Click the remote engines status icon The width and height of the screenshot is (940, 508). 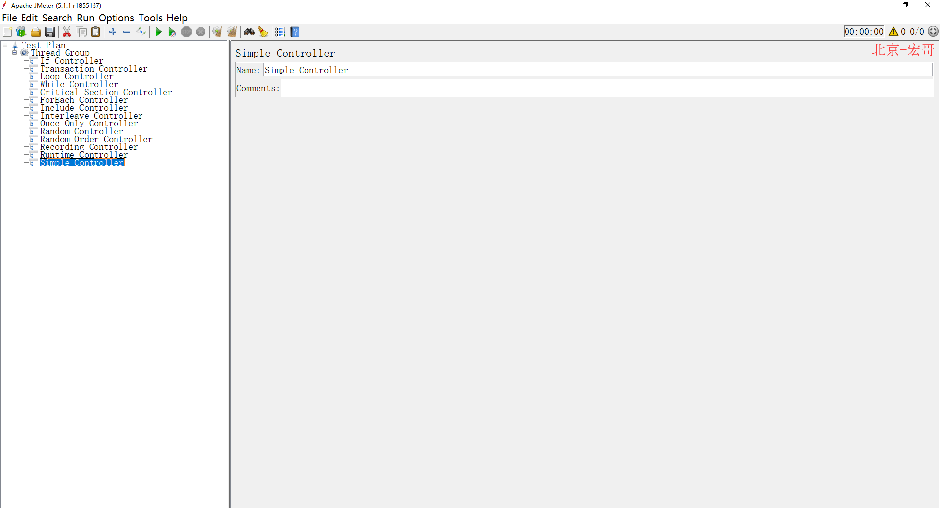[x=933, y=32]
